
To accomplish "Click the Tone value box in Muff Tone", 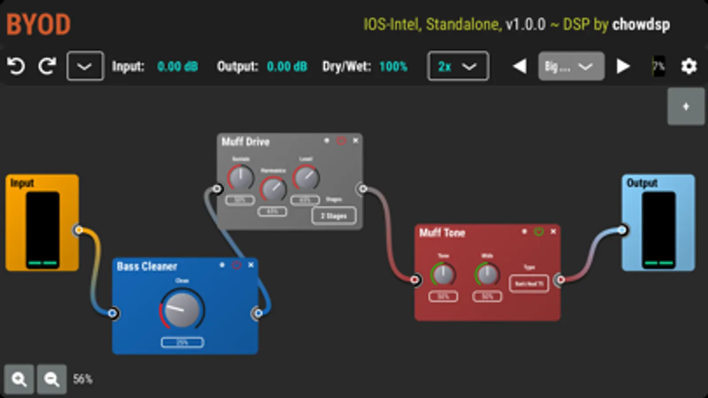I will tap(443, 296).
